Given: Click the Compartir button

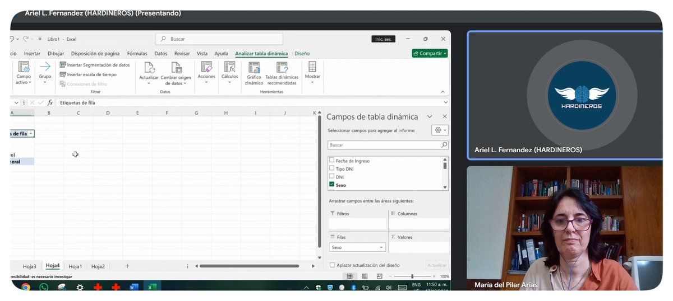Looking at the screenshot, I should pyautogui.click(x=430, y=54).
